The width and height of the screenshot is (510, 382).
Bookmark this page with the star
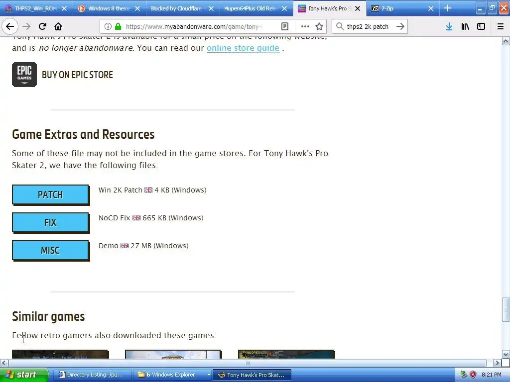(x=319, y=26)
